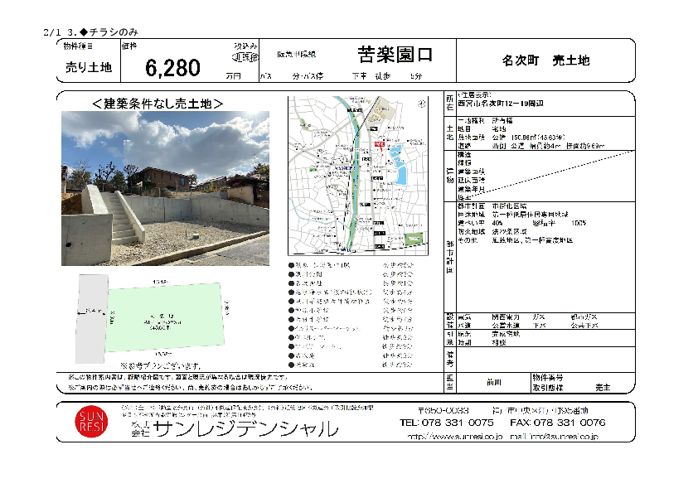Click the red property marker on map

tap(378, 145)
